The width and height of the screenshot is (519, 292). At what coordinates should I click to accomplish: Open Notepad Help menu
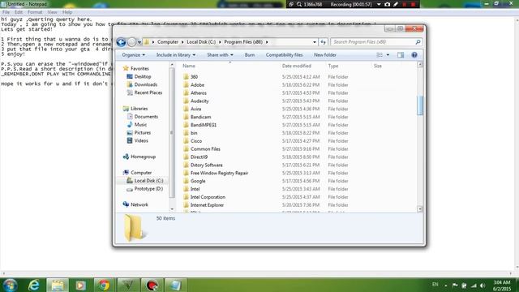tap(67, 12)
